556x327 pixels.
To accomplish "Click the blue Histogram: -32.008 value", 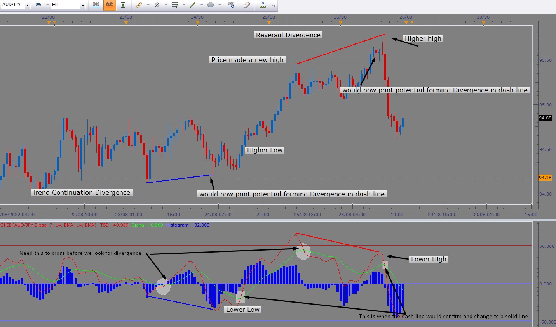I will pyautogui.click(x=188, y=225).
